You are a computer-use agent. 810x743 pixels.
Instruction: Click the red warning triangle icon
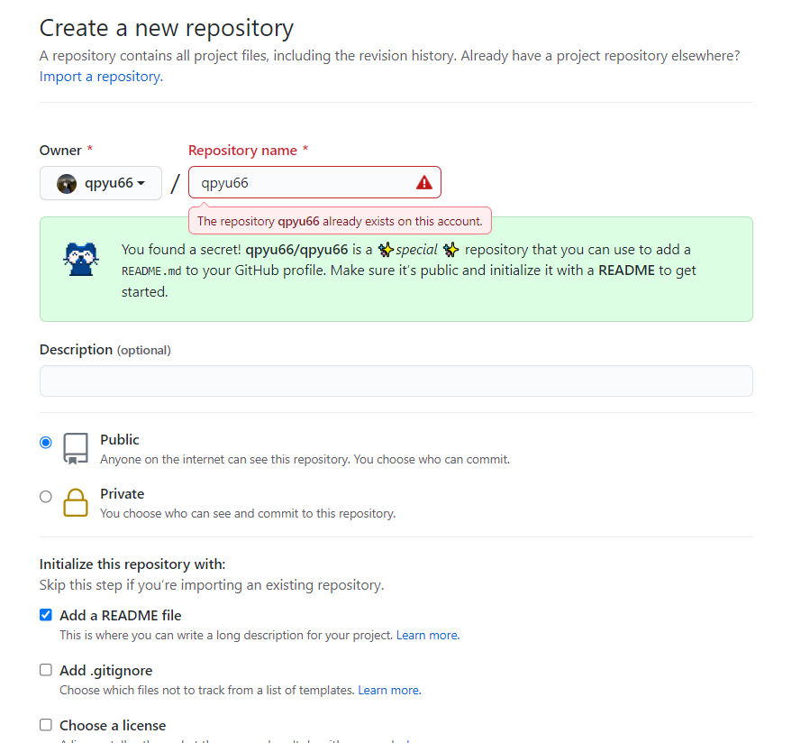(x=424, y=182)
